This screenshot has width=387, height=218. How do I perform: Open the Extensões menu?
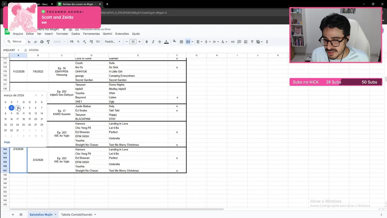click(122, 34)
